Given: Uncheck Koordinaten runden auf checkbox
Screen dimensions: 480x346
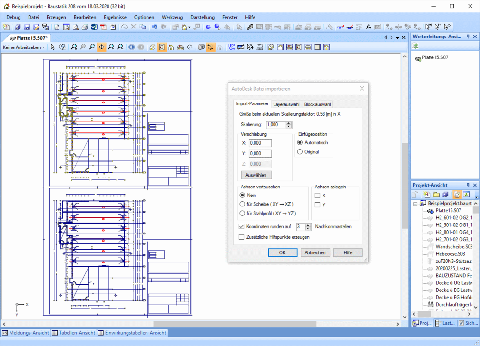Looking at the screenshot, I should click(x=242, y=227).
